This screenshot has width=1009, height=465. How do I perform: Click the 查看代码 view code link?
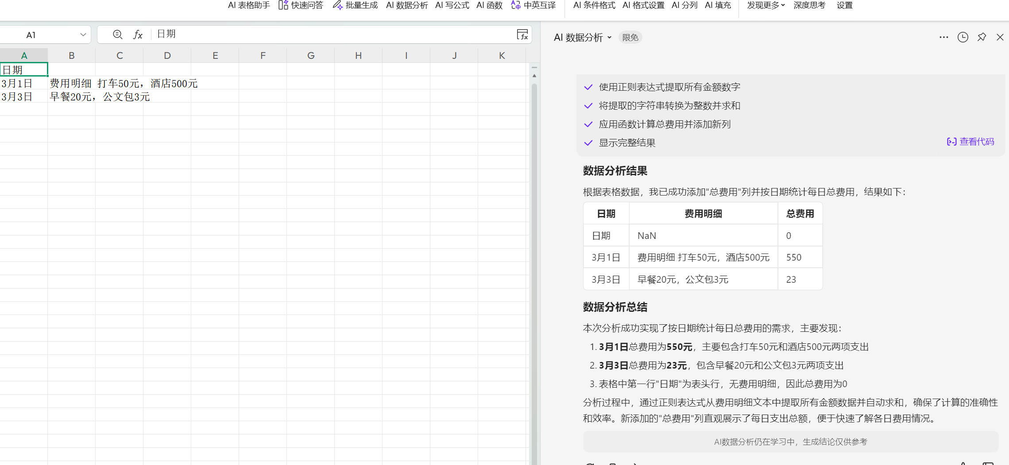(x=970, y=142)
